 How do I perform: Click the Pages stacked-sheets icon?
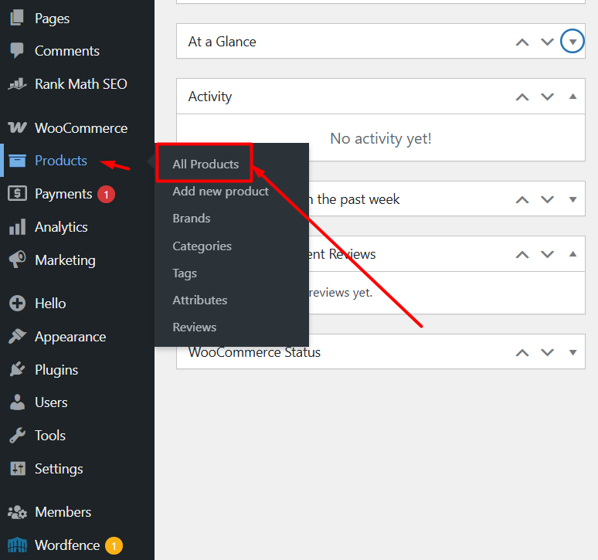click(x=17, y=18)
